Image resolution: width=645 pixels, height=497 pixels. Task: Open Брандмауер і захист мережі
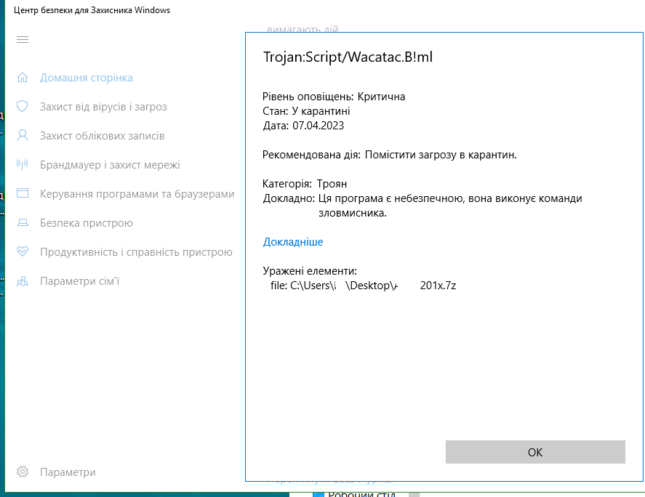(110, 165)
